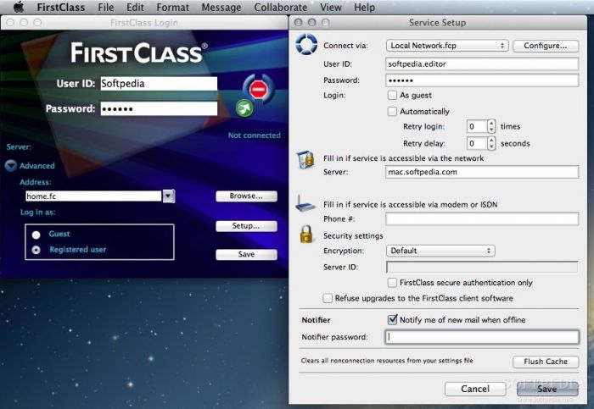Image resolution: width=594 pixels, height=409 pixels.
Task: Select the Registered user radio button
Action: [36, 250]
